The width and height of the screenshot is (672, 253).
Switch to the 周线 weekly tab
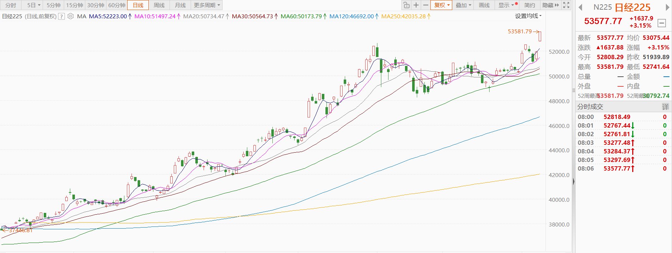tap(159, 5)
